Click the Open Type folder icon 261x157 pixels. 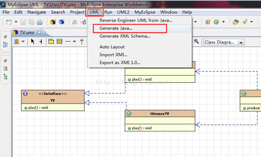click(x=236, y=22)
